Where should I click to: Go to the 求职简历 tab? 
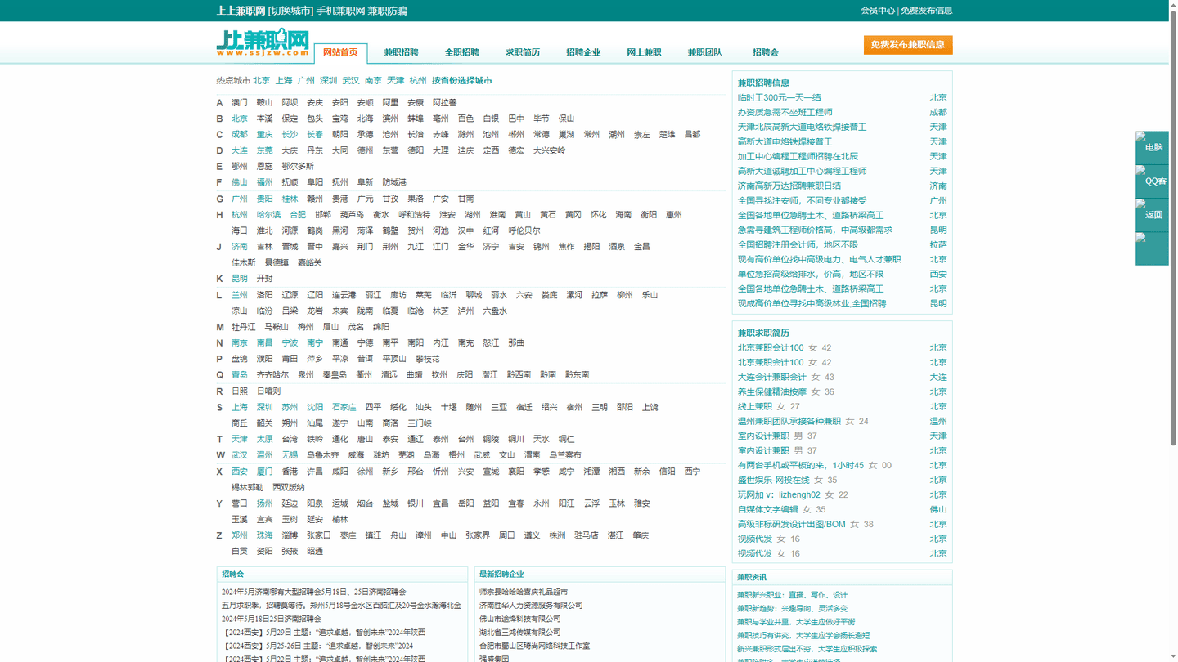pos(522,52)
